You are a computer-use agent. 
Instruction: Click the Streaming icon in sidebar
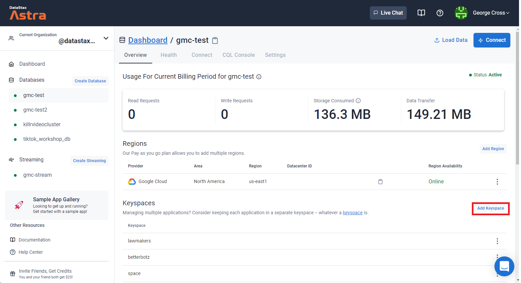point(11,160)
